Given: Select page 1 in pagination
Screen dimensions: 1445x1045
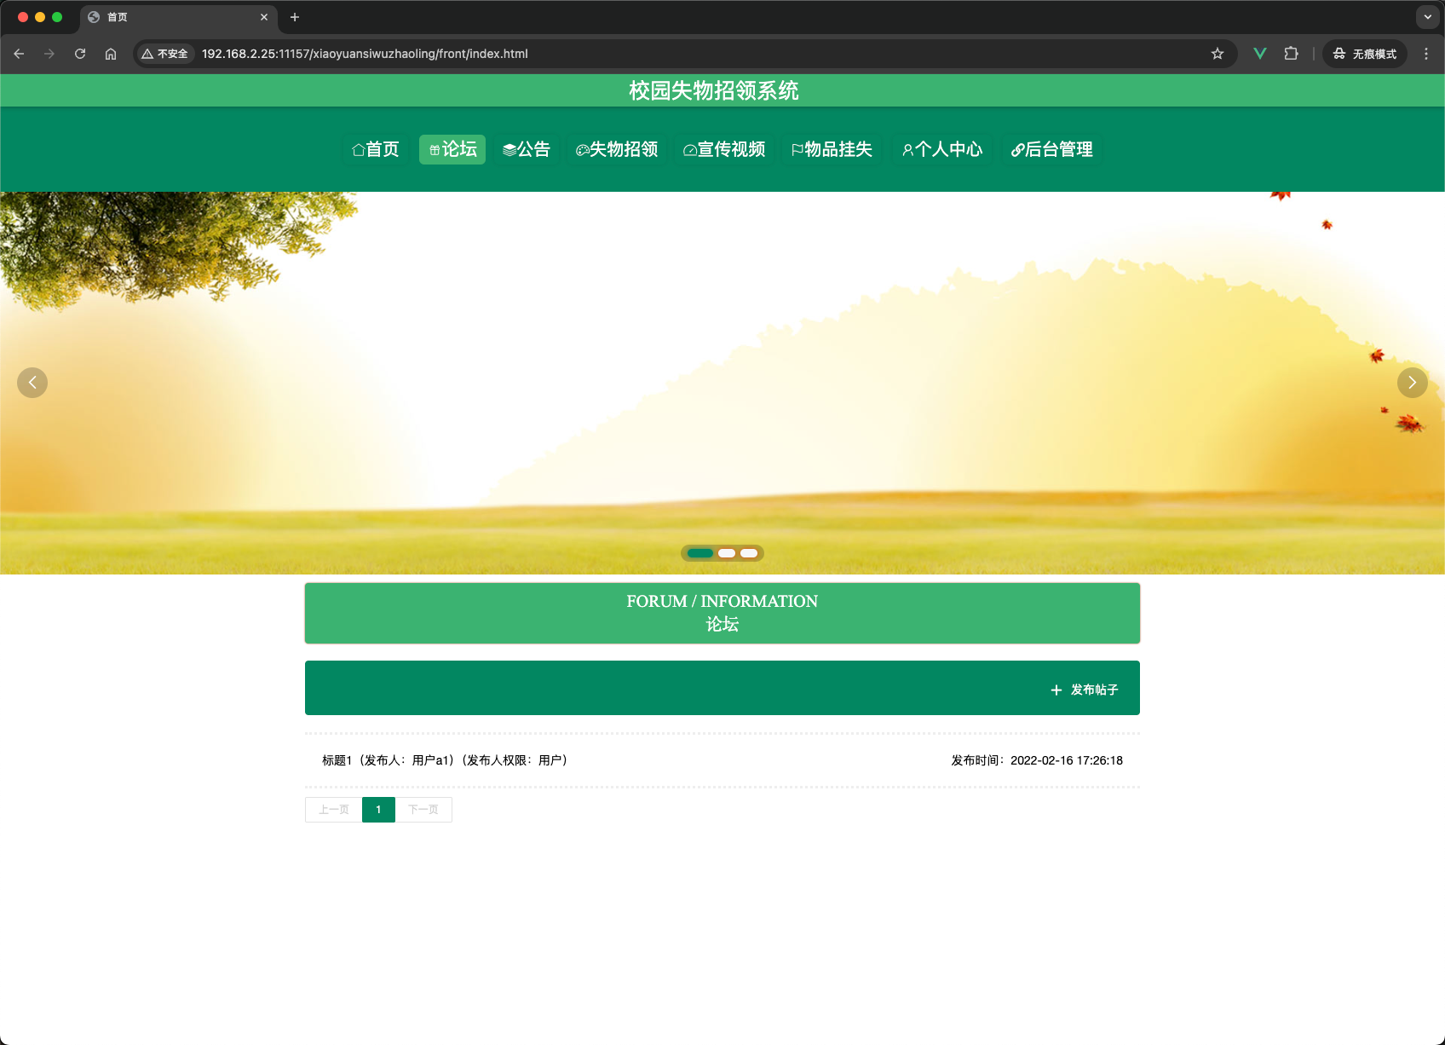Looking at the screenshot, I should click(378, 810).
